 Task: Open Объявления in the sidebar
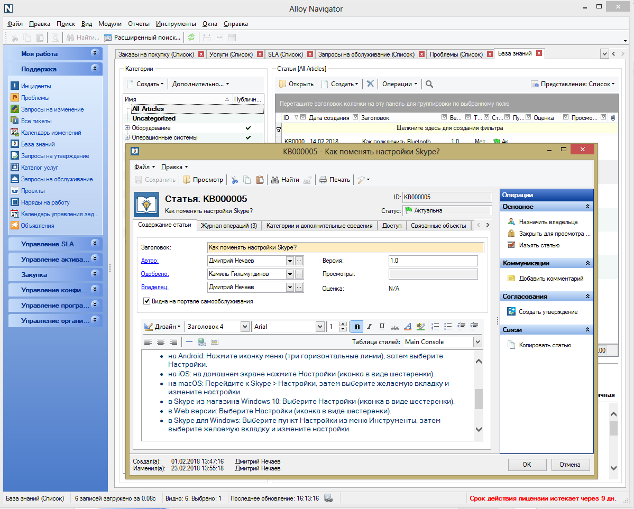pos(38,226)
